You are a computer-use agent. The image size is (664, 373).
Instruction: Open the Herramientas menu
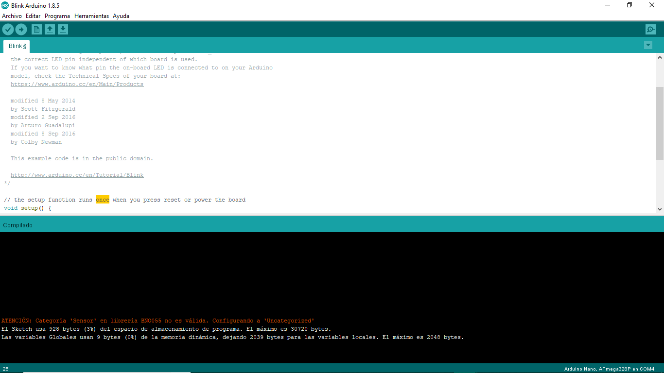click(91, 16)
